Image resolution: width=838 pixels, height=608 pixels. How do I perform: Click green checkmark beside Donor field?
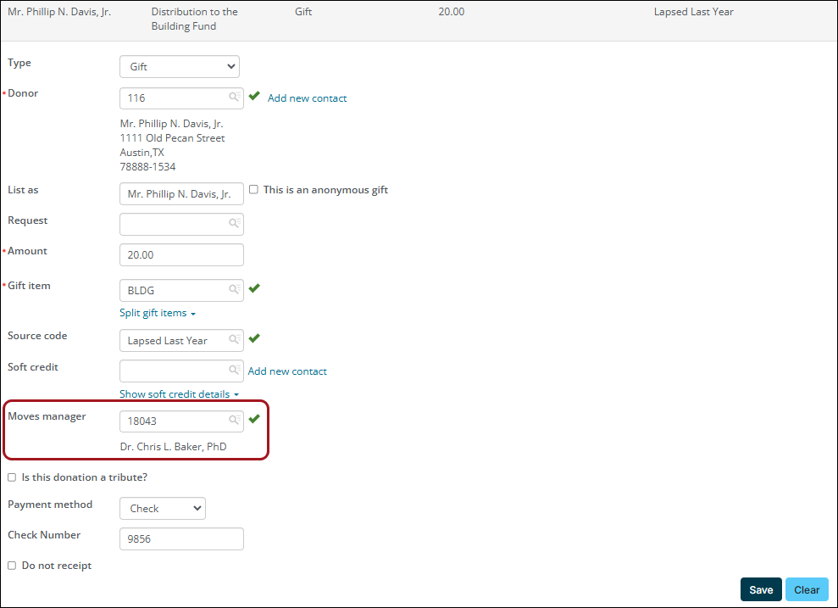(x=254, y=96)
